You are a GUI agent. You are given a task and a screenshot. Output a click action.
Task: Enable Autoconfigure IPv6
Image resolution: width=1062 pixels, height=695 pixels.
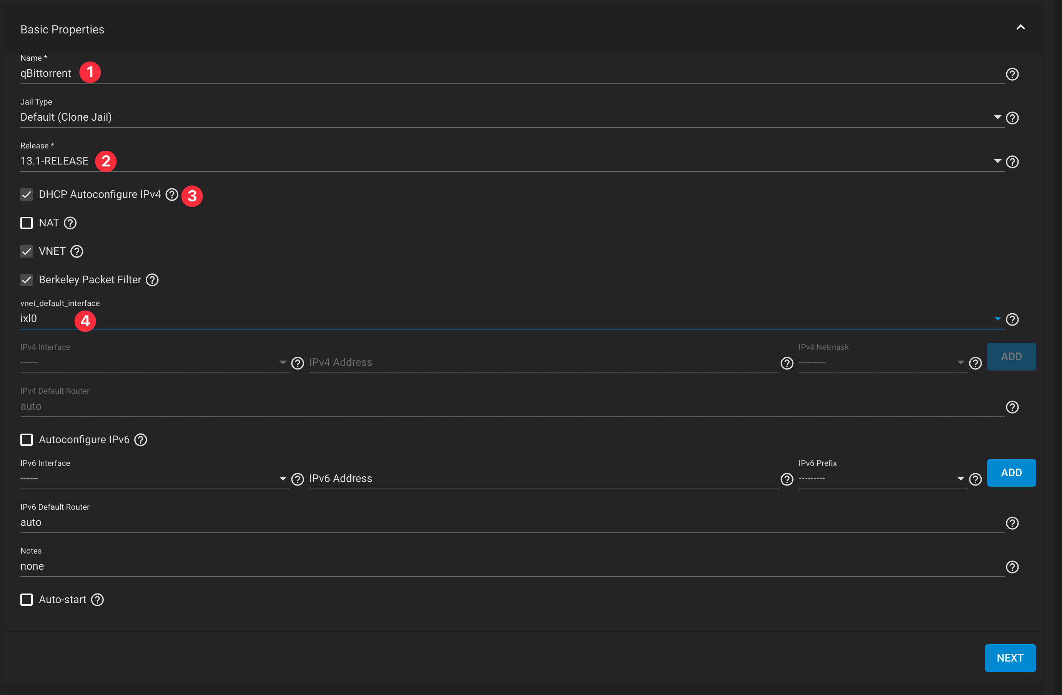[27, 440]
